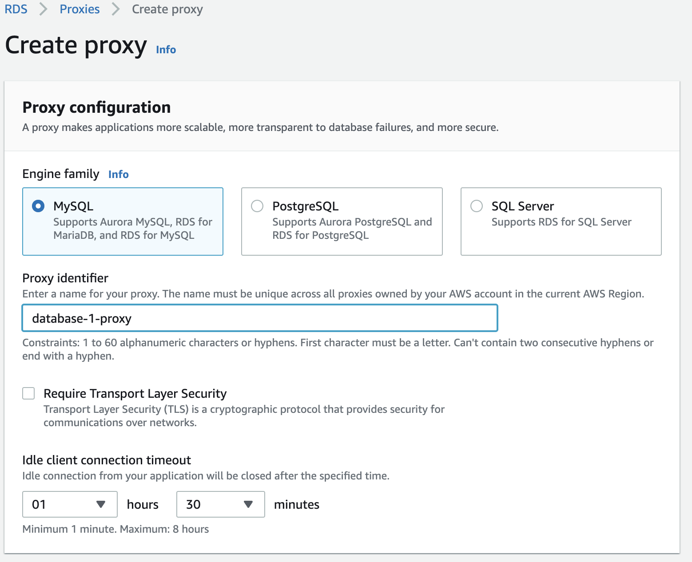Open Info link beside Create proxy heading
692x562 pixels.
(166, 50)
